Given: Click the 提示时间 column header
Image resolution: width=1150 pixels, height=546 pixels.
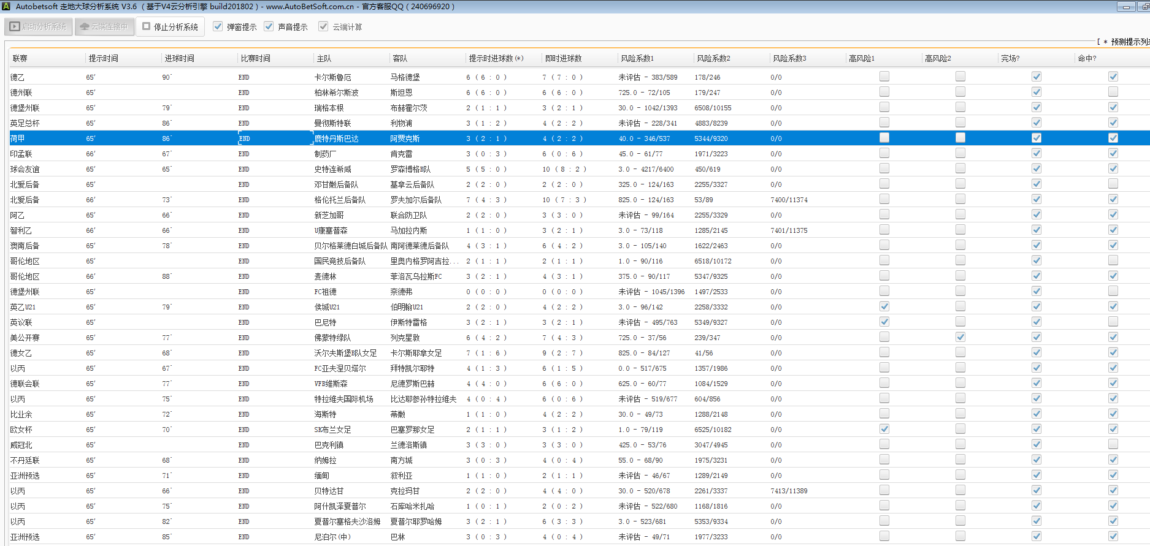Looking at the screenshot, I should point(104,58).
